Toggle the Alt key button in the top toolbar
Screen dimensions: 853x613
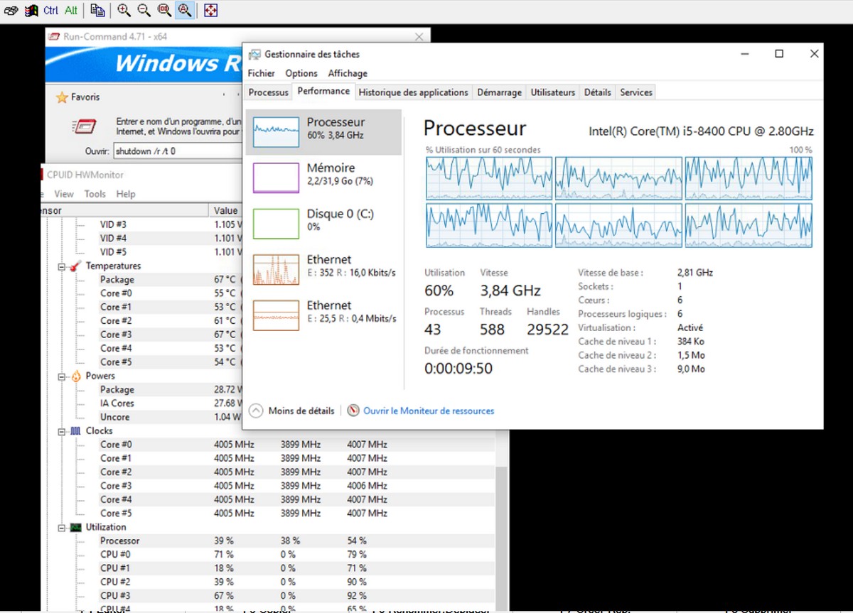[x=71, y=10]
